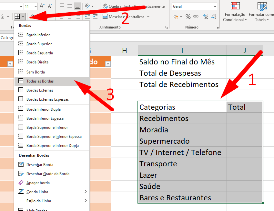The width and height of the screenshot is (274, 211).
Task: Click the Center text icon
Action: coord(70,17)
